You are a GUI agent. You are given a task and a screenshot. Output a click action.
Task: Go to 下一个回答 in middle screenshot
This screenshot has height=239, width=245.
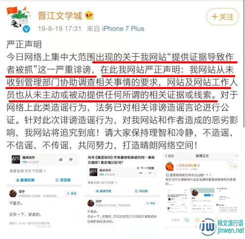[145, 168]
